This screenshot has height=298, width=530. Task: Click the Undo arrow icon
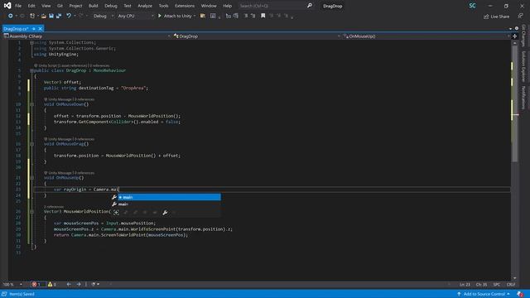[69, 16]
